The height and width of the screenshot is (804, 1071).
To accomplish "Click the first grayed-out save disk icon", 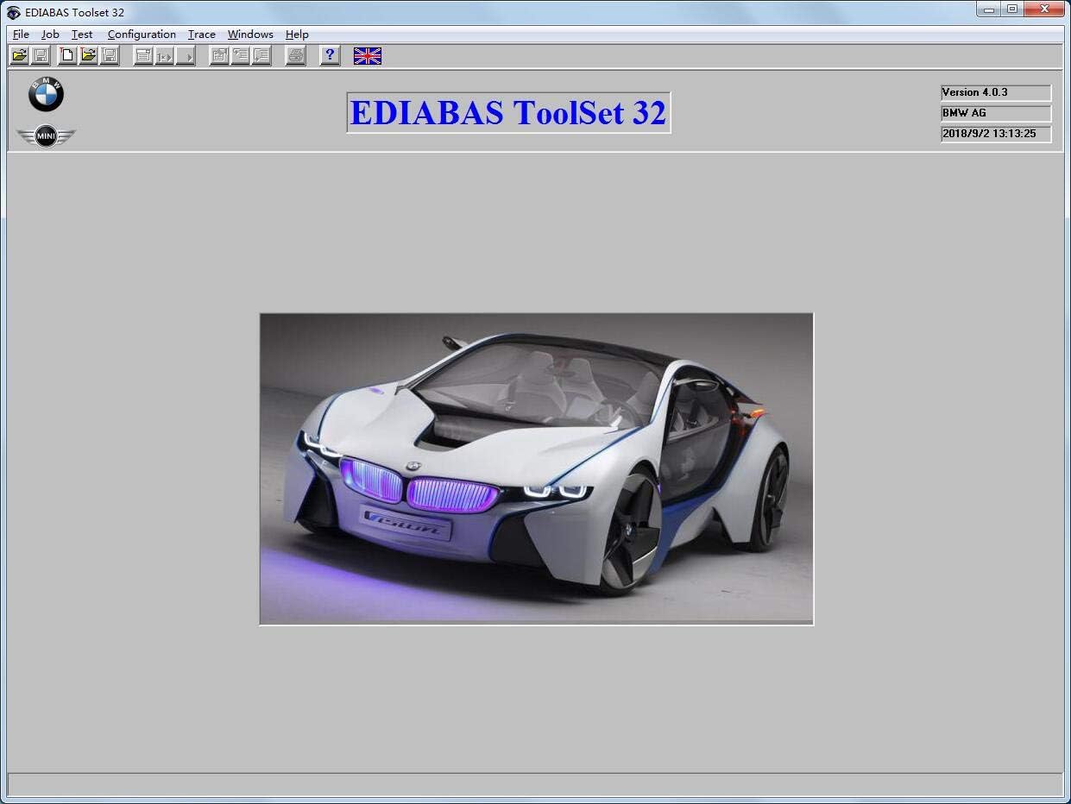I will 40,56.
